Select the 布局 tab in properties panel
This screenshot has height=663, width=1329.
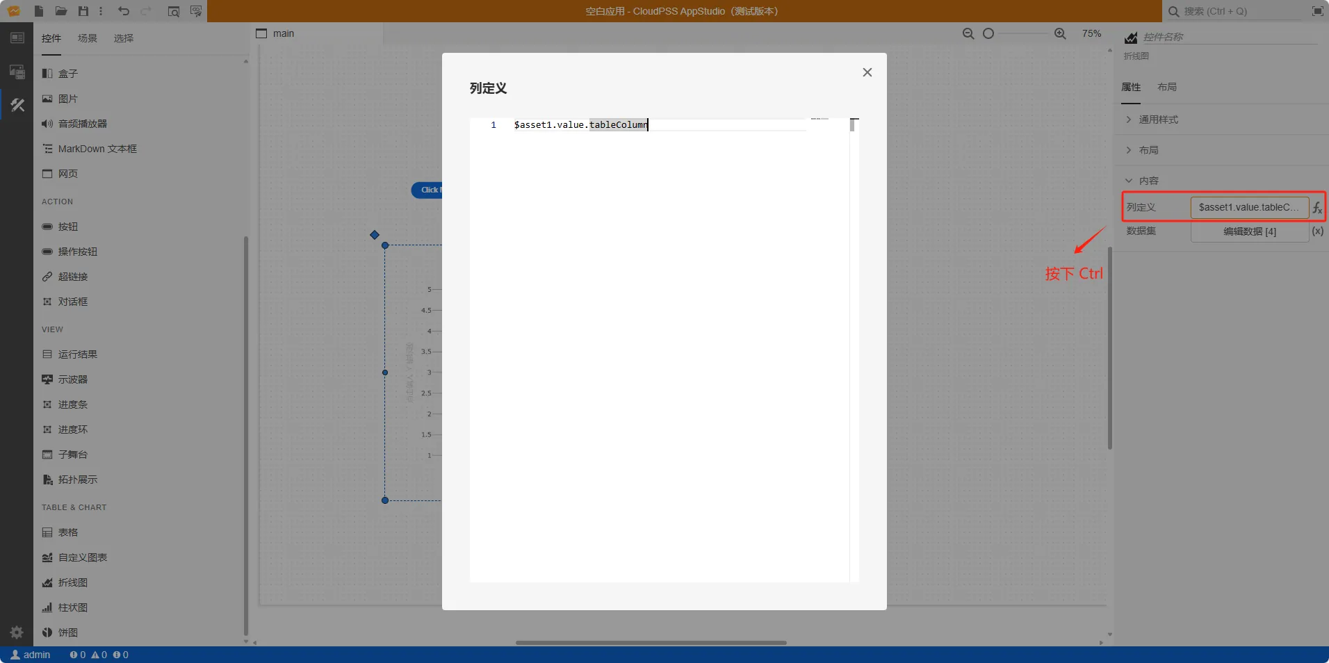pyautogui.click(x=1167, y=87)
